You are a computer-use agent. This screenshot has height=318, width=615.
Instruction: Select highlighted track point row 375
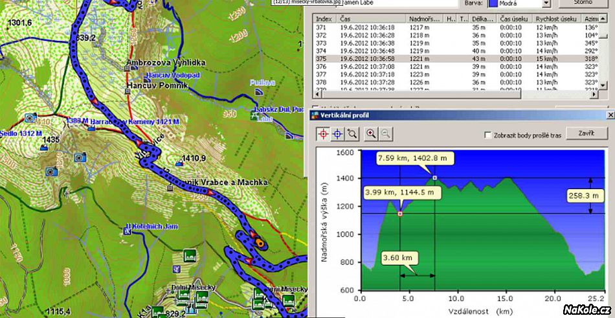(x=456, y=59)
